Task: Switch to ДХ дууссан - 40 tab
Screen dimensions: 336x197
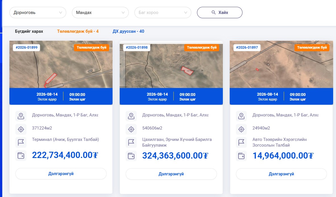Action: 128,31
